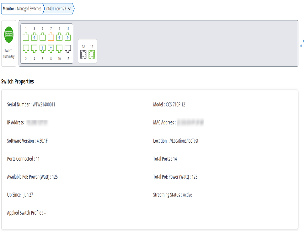
Task: Click SFP port 13 icon
Action: coord(83,54)
